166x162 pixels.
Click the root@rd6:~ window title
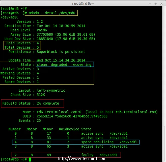click(83, 3)
